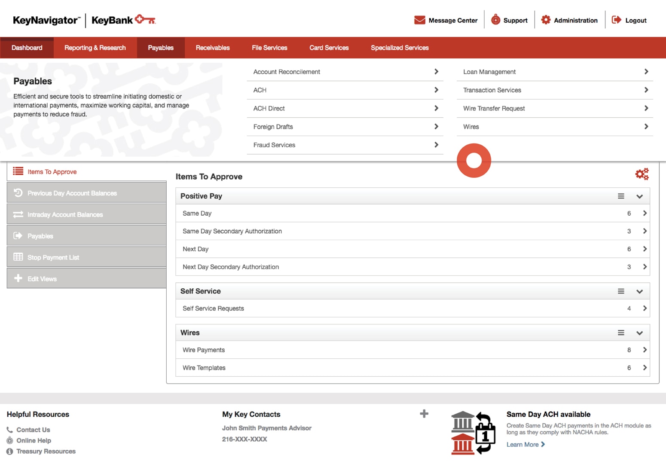This screenshot has width=666, height=467.
Task: Click Items To Approve list icon
Action: [18, 171]
